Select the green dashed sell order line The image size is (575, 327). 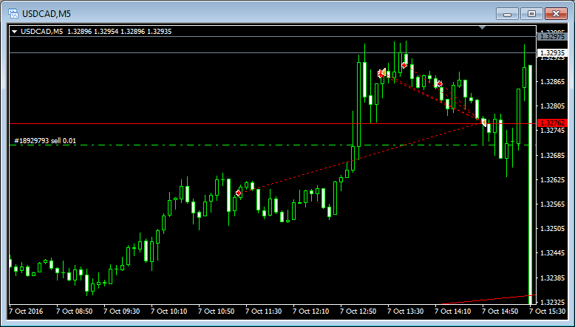click(x=272, y=145)
